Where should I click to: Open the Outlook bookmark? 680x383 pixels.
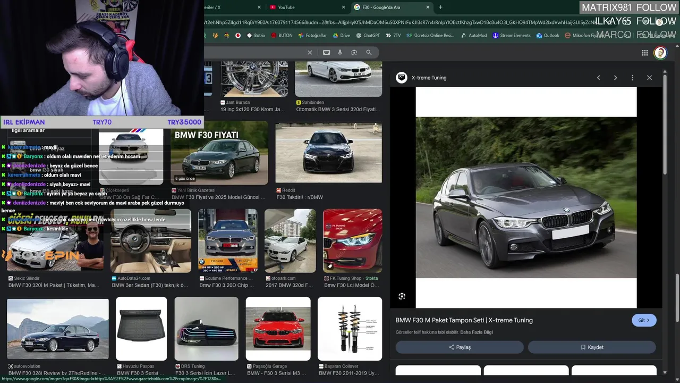tap(548, 36)
